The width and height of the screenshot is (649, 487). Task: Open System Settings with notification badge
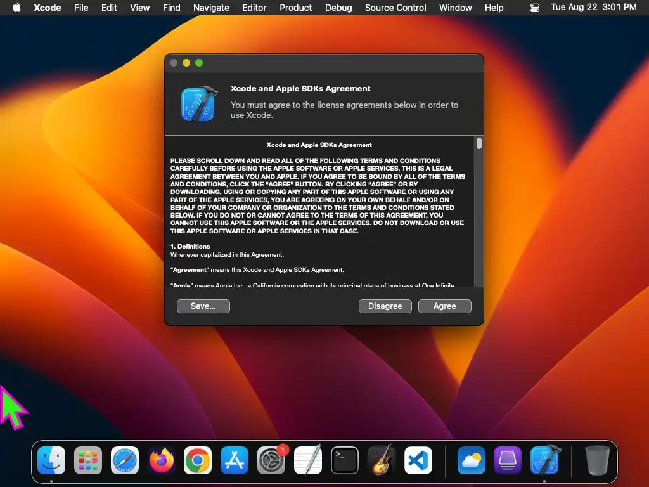(x=271, y=460)
